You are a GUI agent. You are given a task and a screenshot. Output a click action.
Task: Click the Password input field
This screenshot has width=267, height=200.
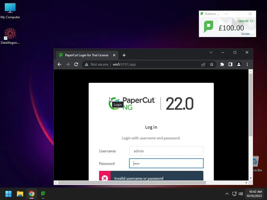tap(166, 163)
